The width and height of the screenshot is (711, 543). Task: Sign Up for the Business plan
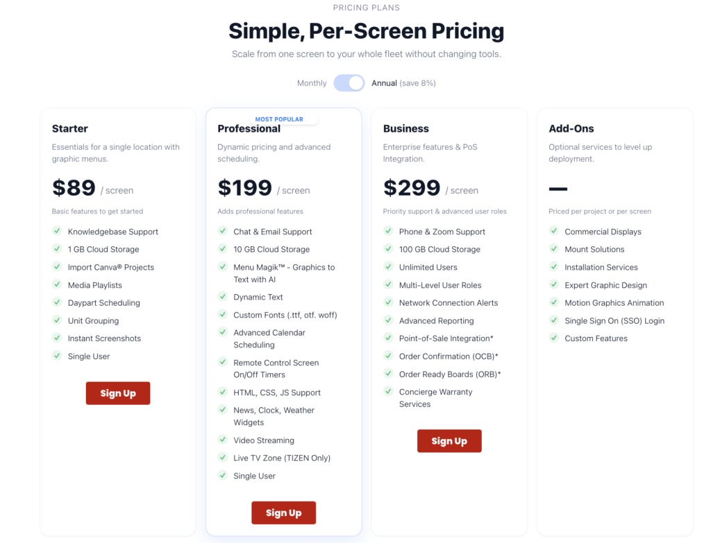[x=449, y=441]
